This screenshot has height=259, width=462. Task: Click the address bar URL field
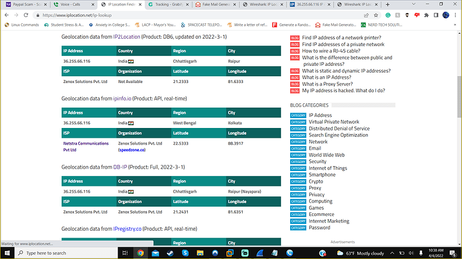pyautogui.click(x=200, y=15)
